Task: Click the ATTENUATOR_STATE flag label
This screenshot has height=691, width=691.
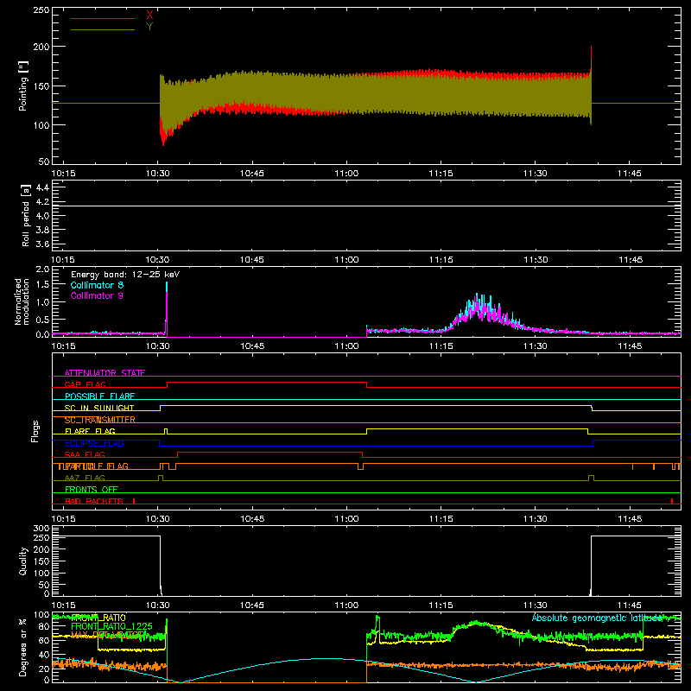Action: coord(105,373)
